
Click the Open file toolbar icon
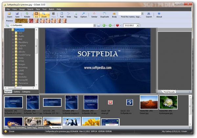pyautogui.click(x=10, y=14)
